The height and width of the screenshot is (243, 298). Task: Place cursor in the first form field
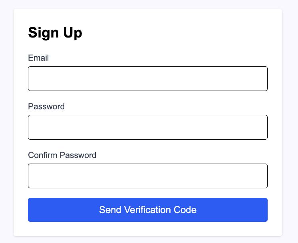[147, 79]
